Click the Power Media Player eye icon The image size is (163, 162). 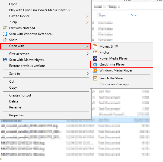click(95, 58)
